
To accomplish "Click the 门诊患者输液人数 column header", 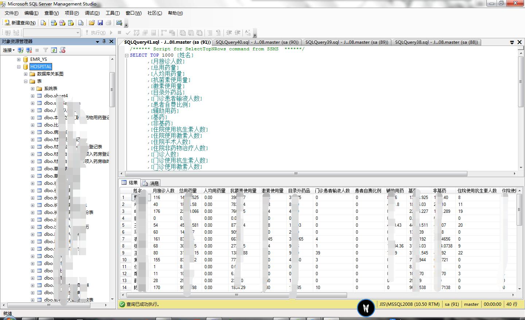I will (x=332, y=191).
